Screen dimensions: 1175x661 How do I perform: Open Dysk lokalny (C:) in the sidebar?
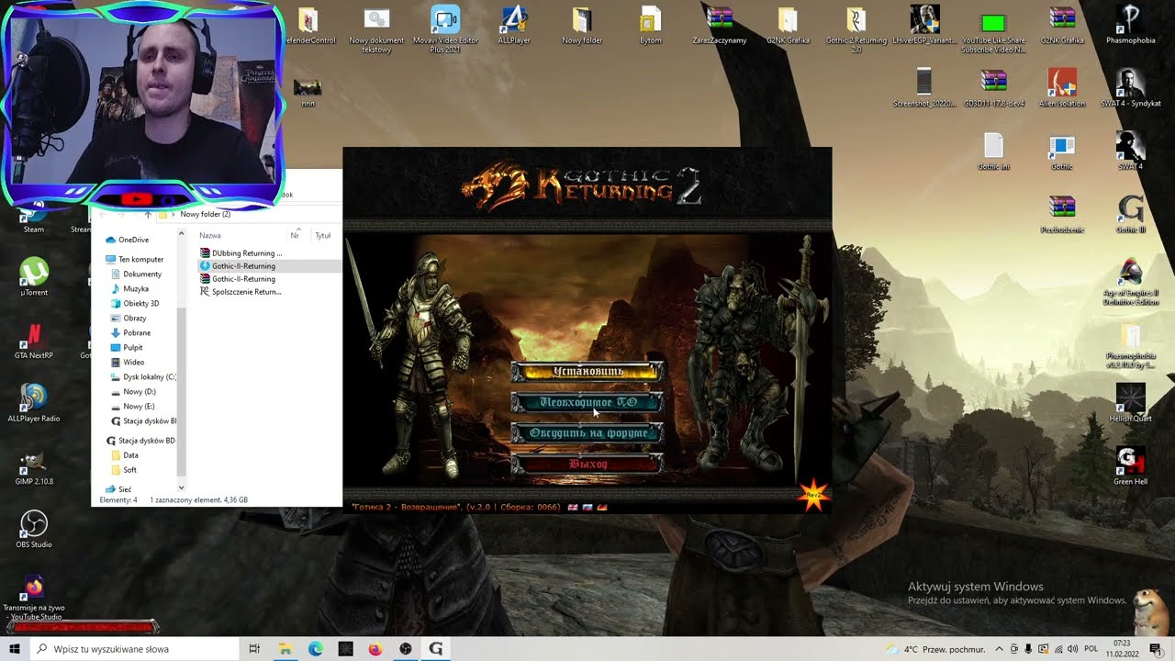tap(143, 377)
